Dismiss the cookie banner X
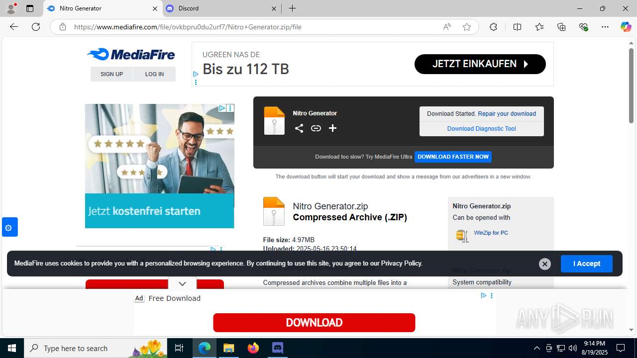Screen dimensions: 637x358 point(544,264)
